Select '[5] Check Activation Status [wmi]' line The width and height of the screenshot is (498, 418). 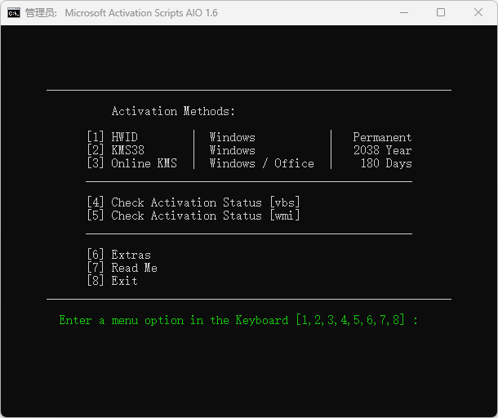coord(193,216)
